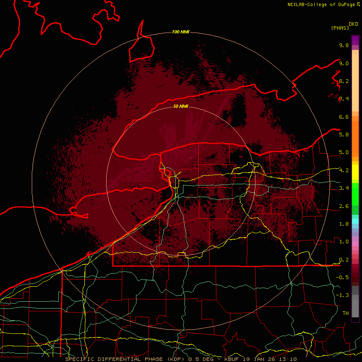
Task: Click the 0.2 value on the color scale
Action: point(344,260)
